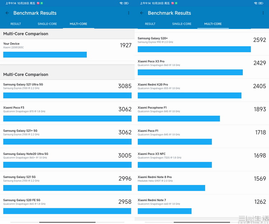This screenshot has height=224, width=269.
Task: Open Samsung Galaxy S21 5G entry
Action: (67, 183)
